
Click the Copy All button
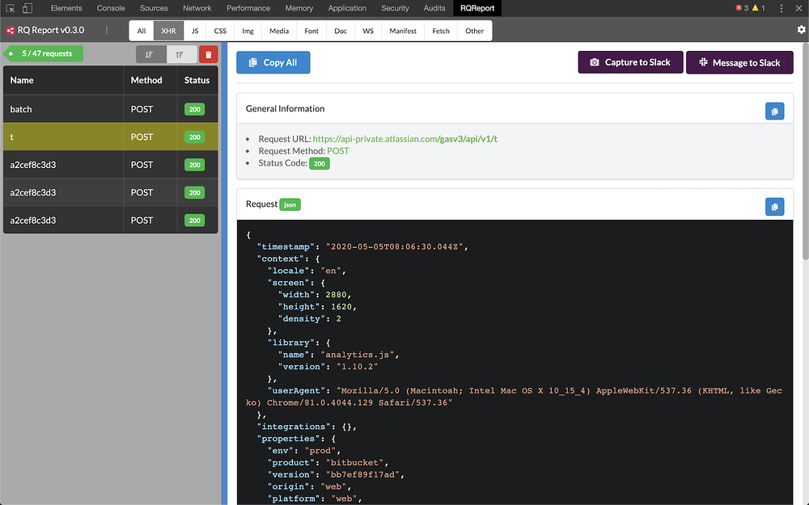(273, 62)
